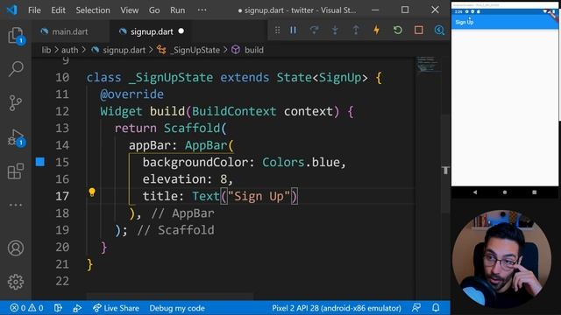Click the lib breadcrumb
The height and width of the screenshot is (315, 561).
[46, 50]
